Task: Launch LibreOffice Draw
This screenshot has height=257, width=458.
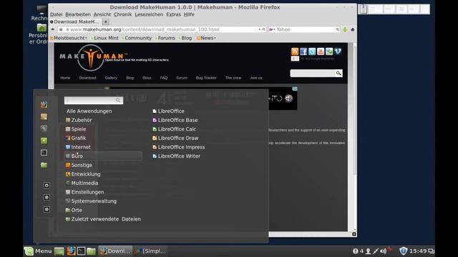Action: (x=175, y=138)
